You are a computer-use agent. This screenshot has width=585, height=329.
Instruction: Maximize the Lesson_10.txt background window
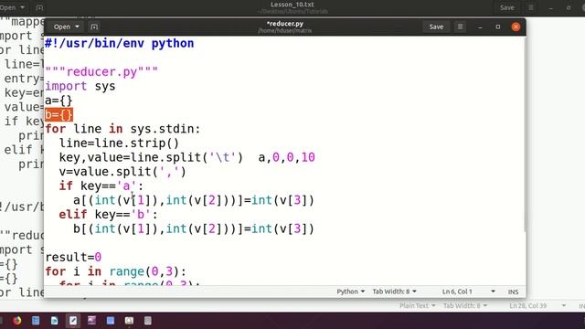569,7
